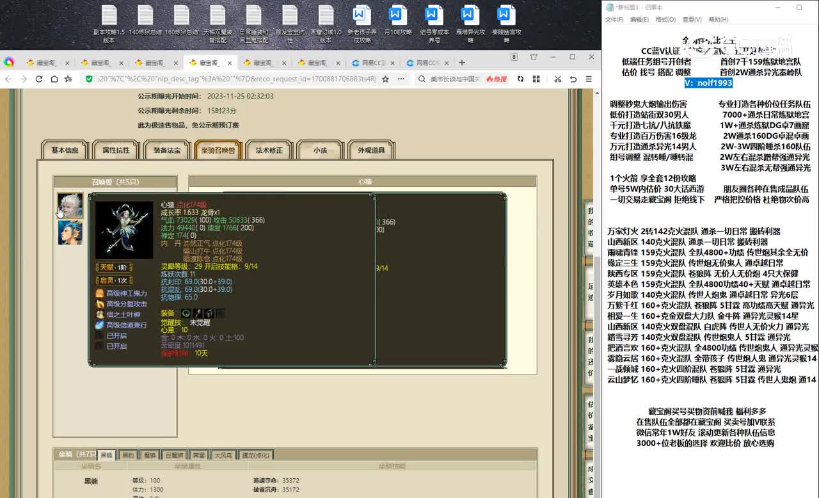Click the scissors screenshot icon
This screenshot has width=819, height=498.
click(557, 79)
